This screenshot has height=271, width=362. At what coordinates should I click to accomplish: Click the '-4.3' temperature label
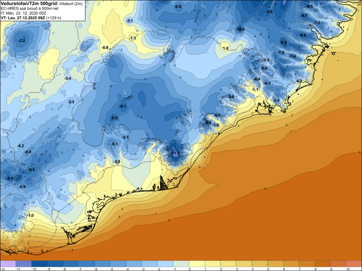(299, 81)
